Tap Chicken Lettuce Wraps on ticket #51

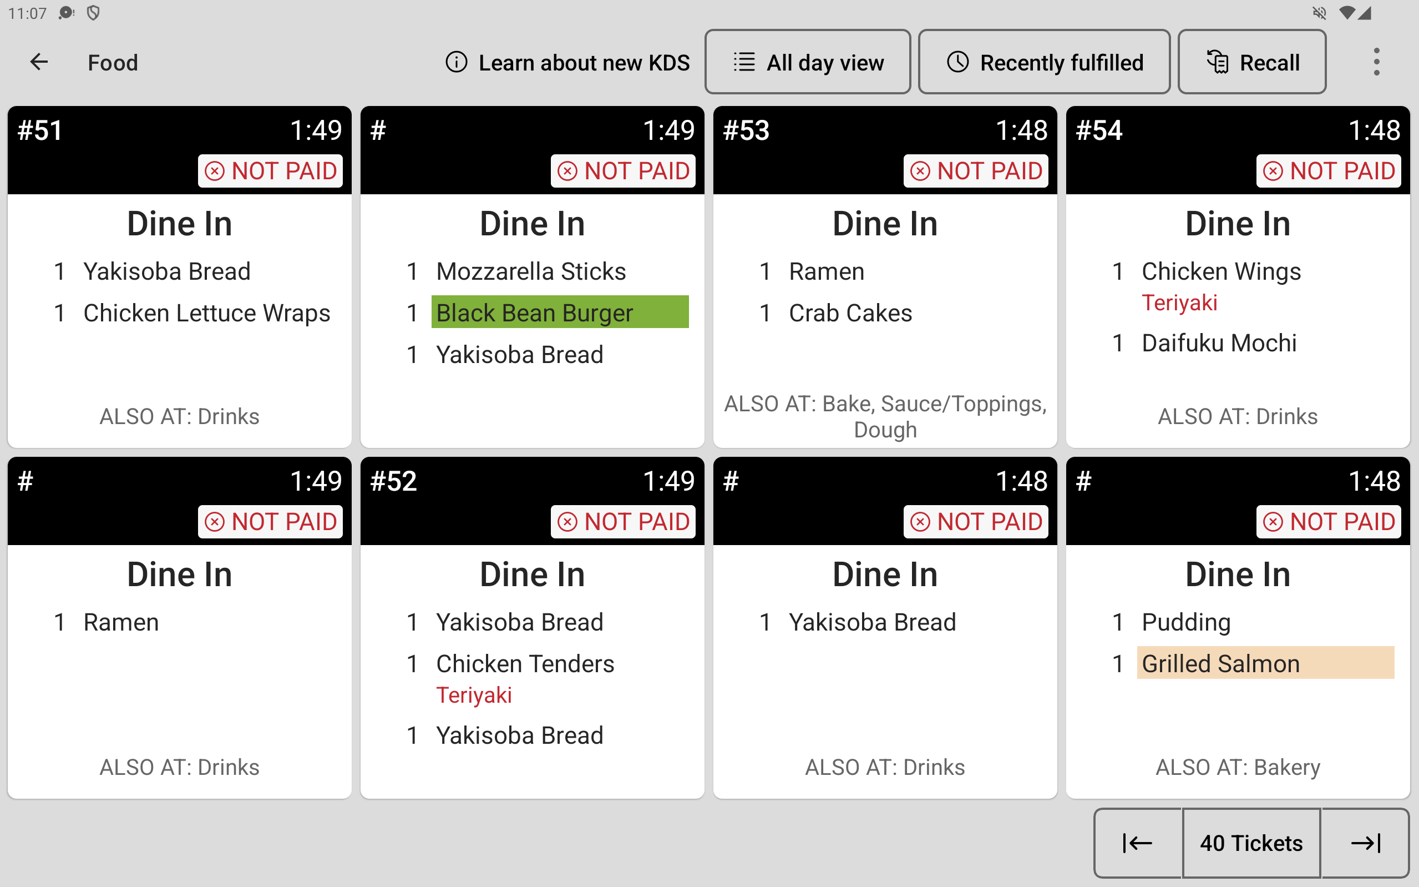click(x=206, y=313)
